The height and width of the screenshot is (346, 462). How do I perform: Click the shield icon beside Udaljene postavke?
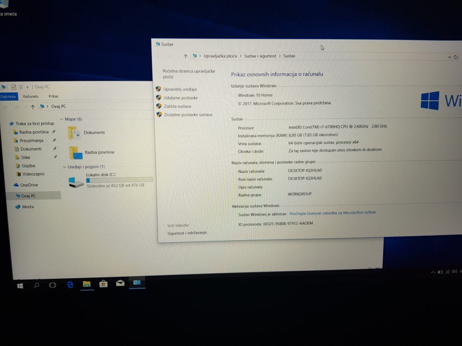[x=158, y=97]
